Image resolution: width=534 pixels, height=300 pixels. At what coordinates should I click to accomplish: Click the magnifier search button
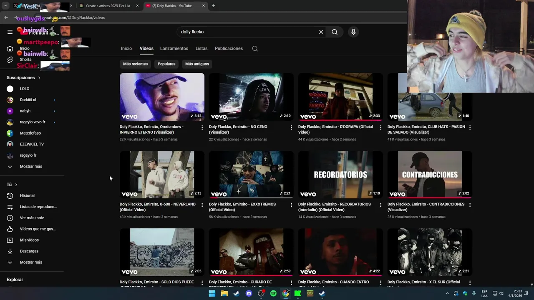[335, 32]
